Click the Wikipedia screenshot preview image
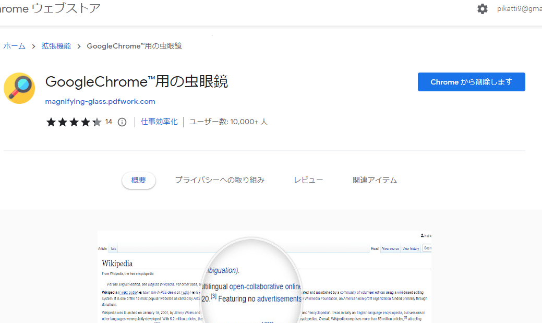 coord(264,277)
